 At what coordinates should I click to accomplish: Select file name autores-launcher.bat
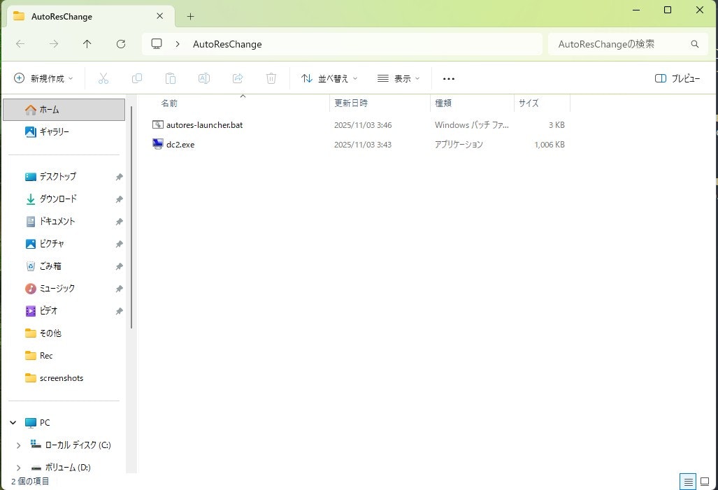point(204,125)
